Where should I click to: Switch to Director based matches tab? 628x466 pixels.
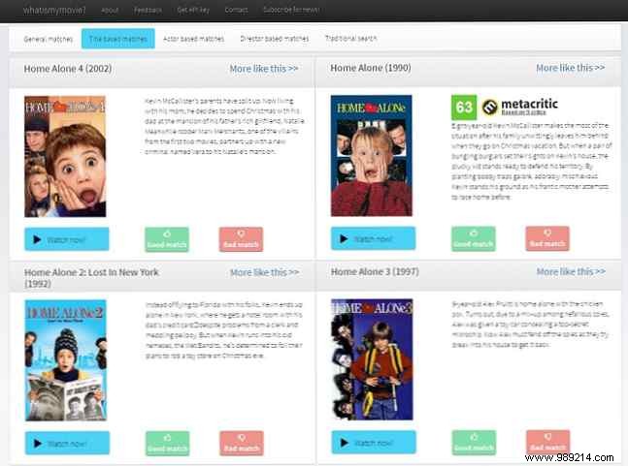[x=275, y=39]
